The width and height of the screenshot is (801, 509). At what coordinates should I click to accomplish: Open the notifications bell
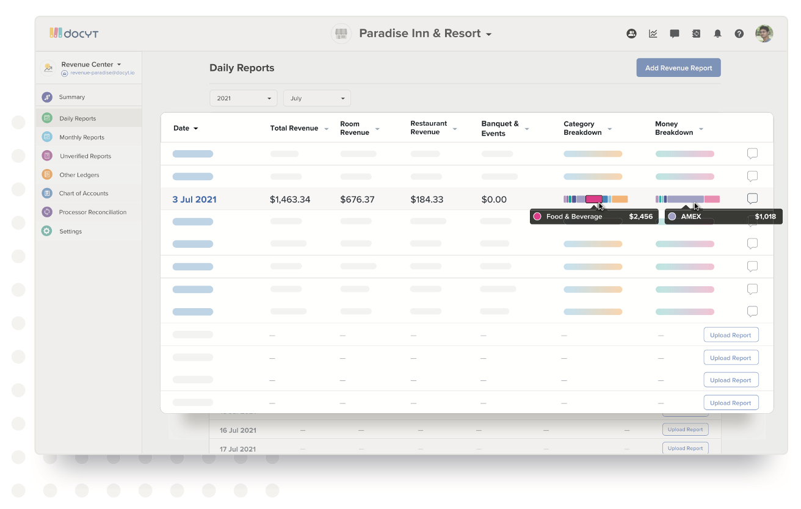pyautogui.click(x=717, y=34)
